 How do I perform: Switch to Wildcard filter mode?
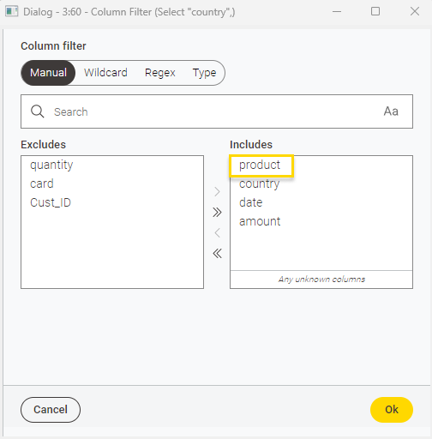click(105, 73)
